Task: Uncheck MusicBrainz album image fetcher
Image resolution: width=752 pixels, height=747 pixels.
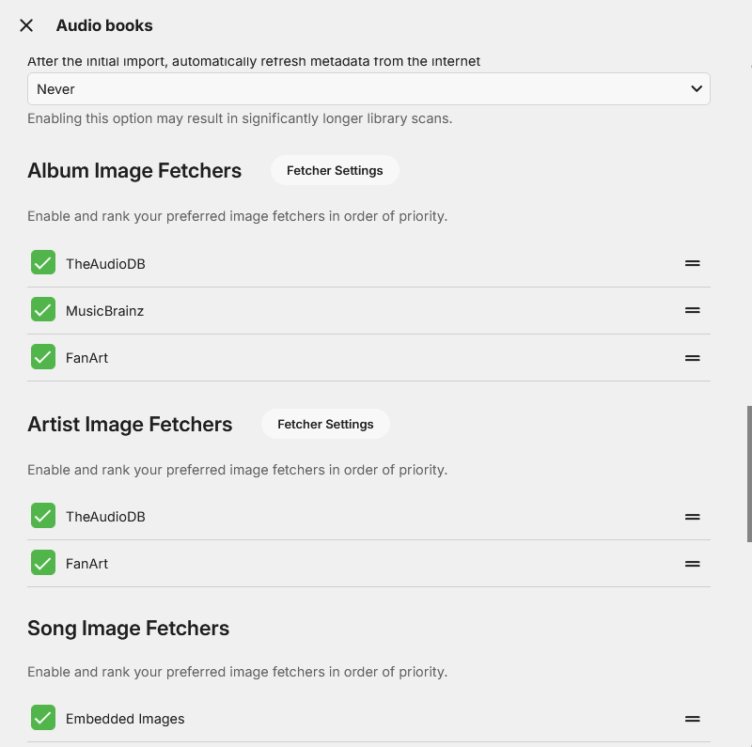Action: (43, 310)
